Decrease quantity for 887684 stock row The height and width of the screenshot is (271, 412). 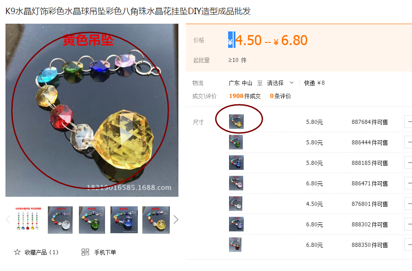[x=408, y=122]
